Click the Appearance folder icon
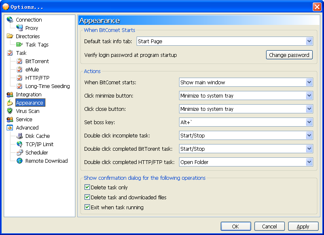 click(10, 103)
